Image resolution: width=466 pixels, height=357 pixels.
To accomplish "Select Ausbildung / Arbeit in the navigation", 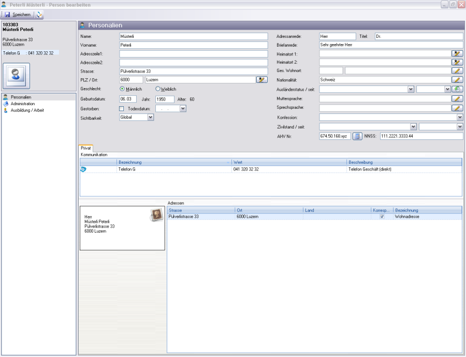I will [26, 110].
